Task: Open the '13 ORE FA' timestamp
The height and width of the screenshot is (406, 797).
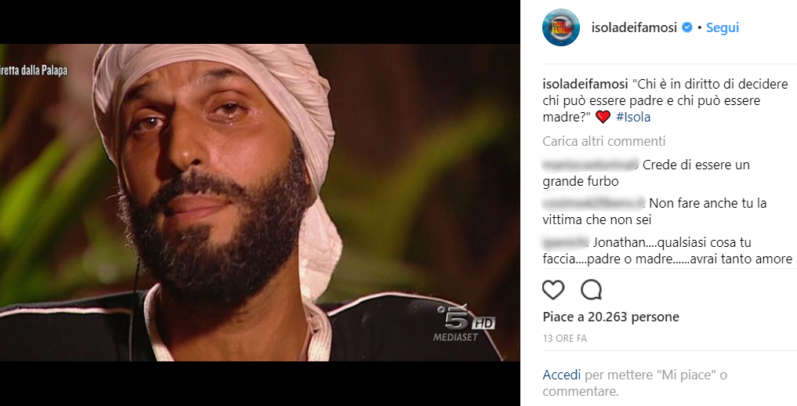Action: (x=565, y=338)
